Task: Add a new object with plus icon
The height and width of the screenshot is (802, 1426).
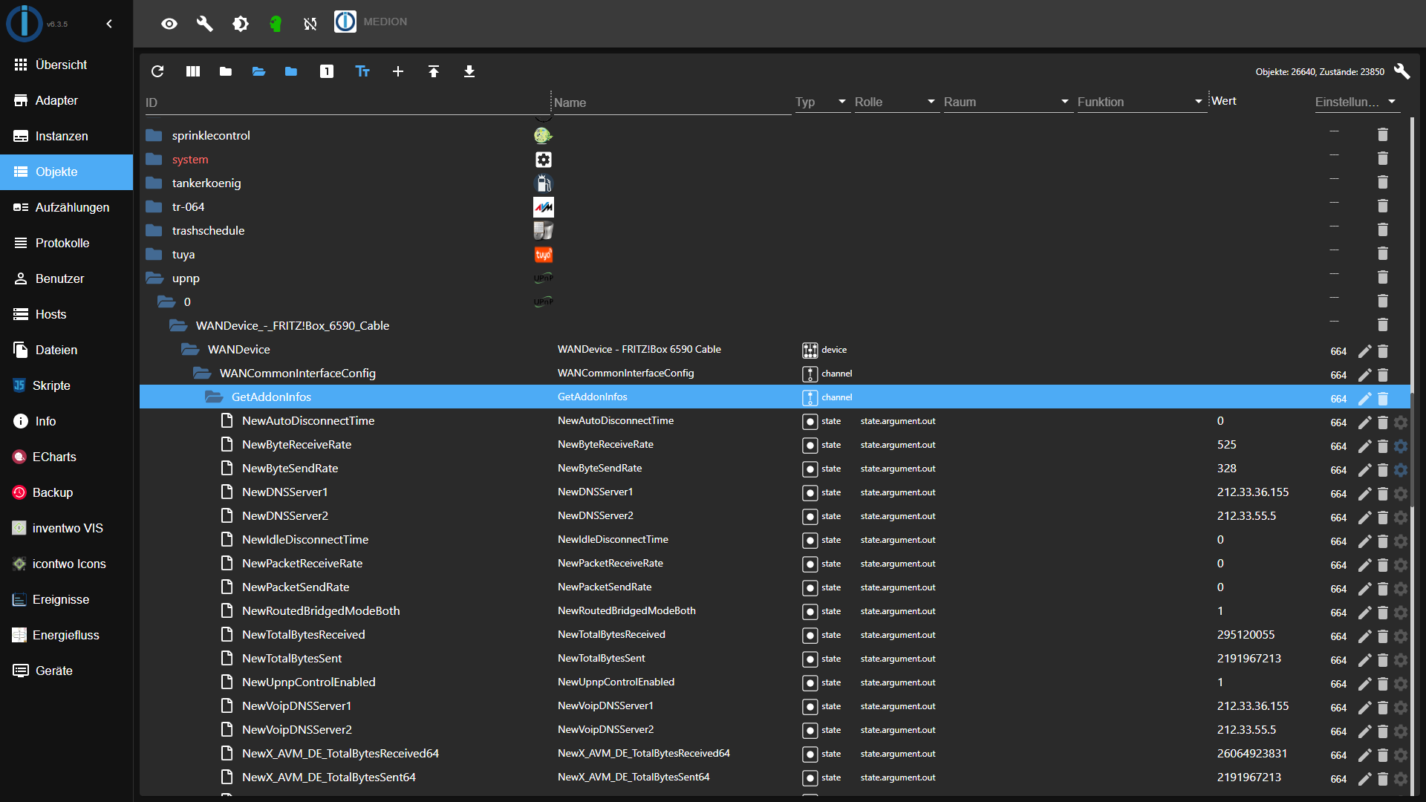Action: point(398,71)
